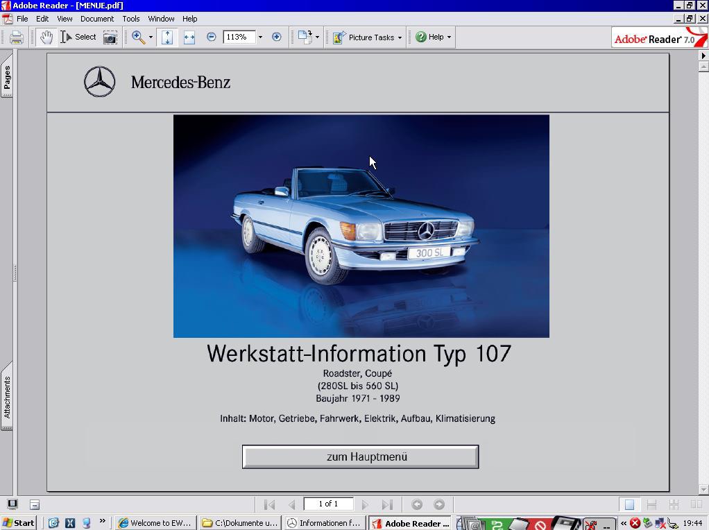Select Single Page layout

pos(629,504)
